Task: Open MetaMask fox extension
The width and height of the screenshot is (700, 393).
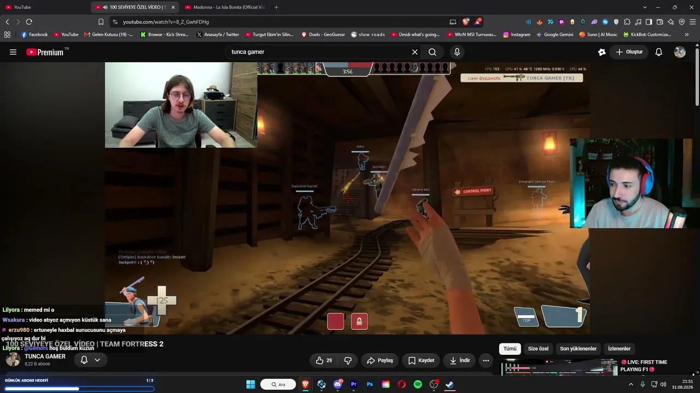Action: [x=539, y=22]
